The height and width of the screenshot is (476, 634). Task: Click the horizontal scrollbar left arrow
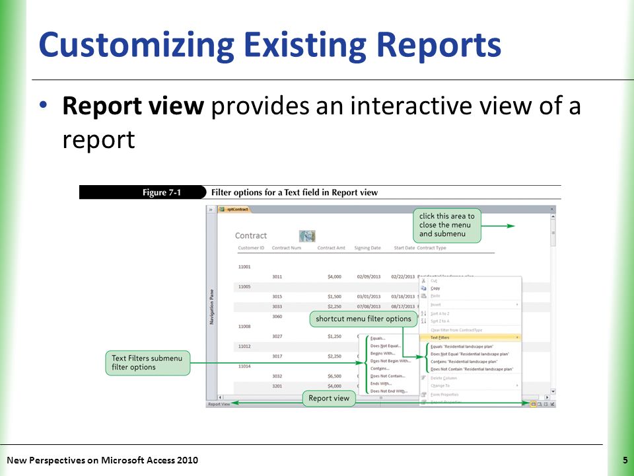click(x=221, y=397)
